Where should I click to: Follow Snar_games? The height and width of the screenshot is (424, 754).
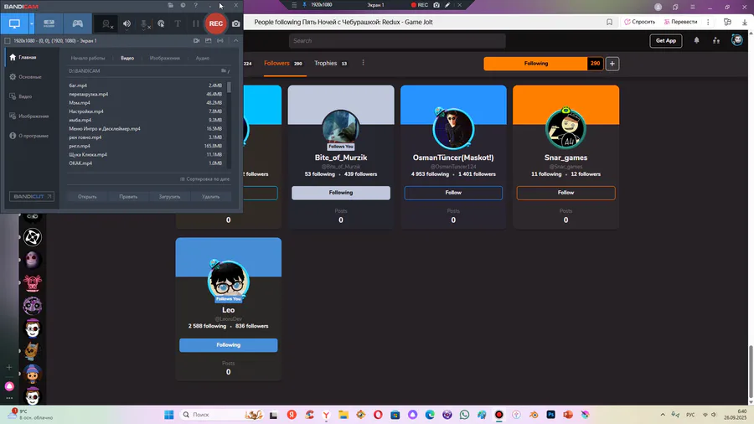(x=566, y=193)
